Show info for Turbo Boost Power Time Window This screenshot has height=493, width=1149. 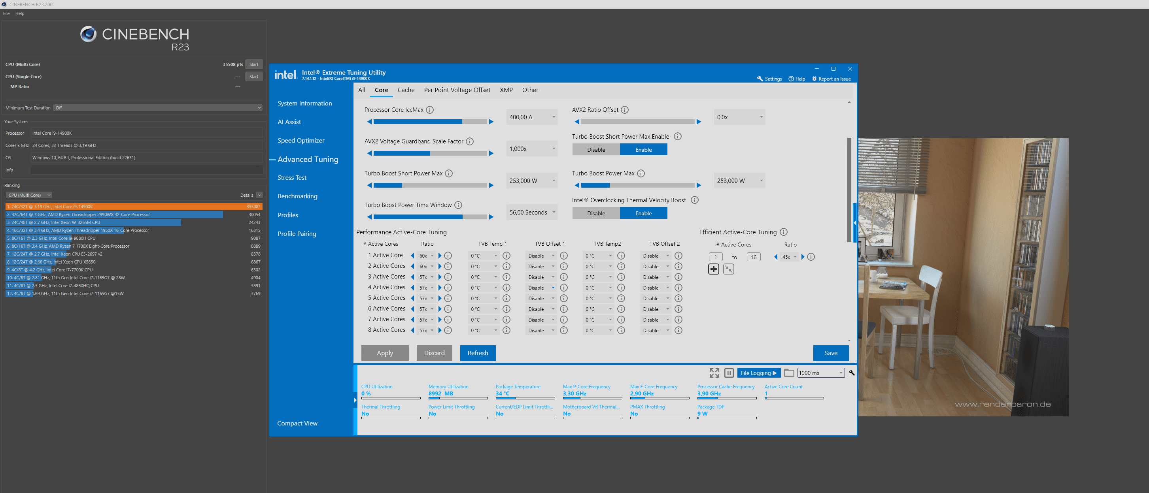[458, 205]
